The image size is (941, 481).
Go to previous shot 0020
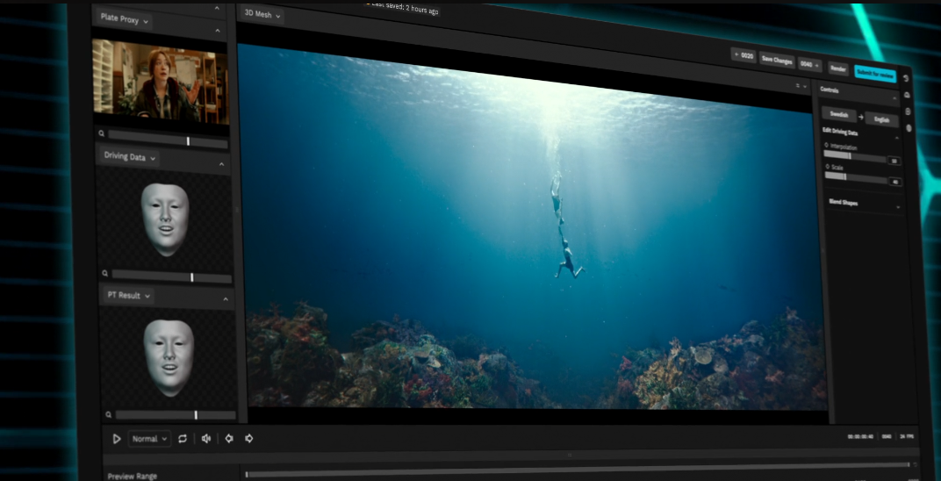coord(743,56)
